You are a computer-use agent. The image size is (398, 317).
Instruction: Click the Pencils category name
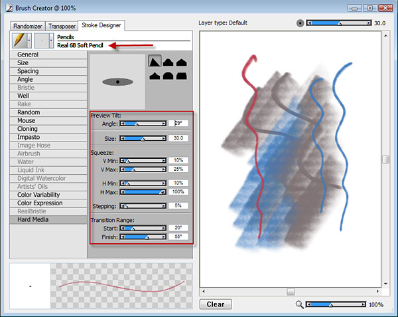click(66, 37)
